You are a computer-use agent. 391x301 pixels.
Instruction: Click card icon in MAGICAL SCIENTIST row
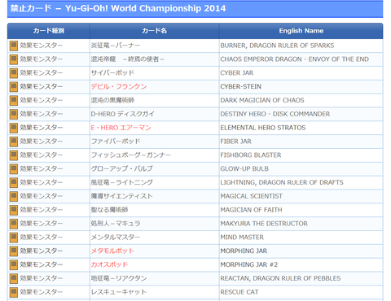click(14, 196)
